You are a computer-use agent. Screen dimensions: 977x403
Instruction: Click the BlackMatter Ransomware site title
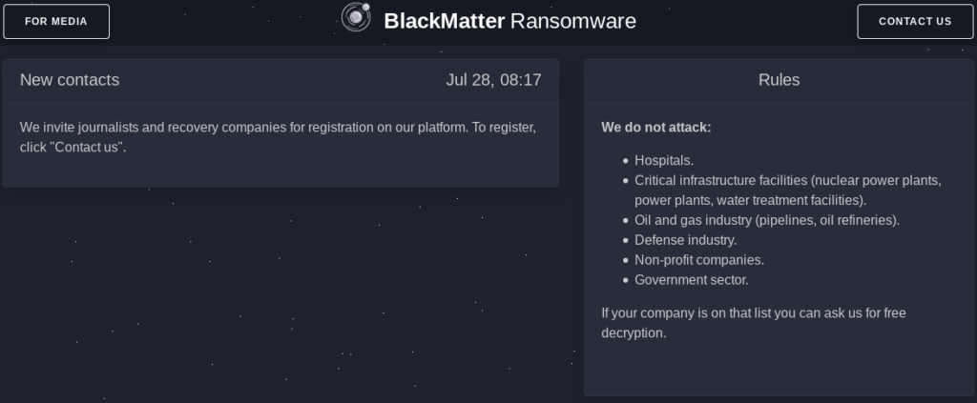pyautogui.click(x=509, y=21)
